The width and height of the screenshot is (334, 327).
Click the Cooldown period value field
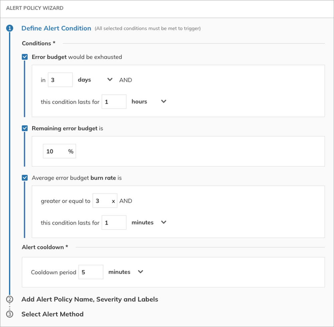91,272
